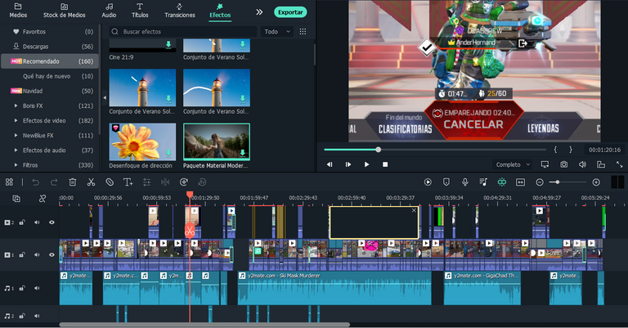Mute video track 1 audio
The image size is (628, 328).
coord(37,254)
